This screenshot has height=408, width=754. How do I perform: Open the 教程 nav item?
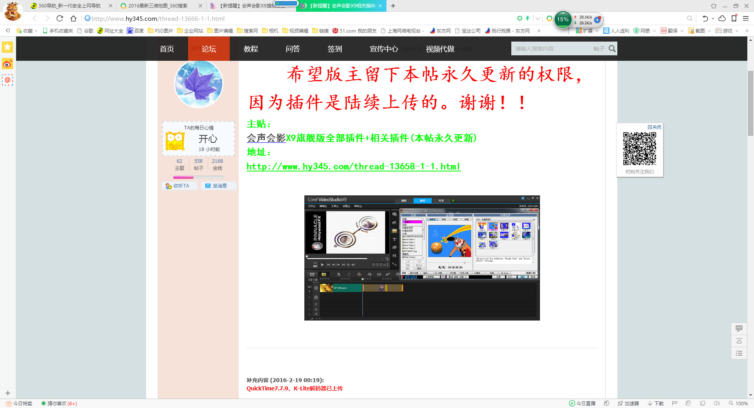pyautogui.click(x=251, y=49)
